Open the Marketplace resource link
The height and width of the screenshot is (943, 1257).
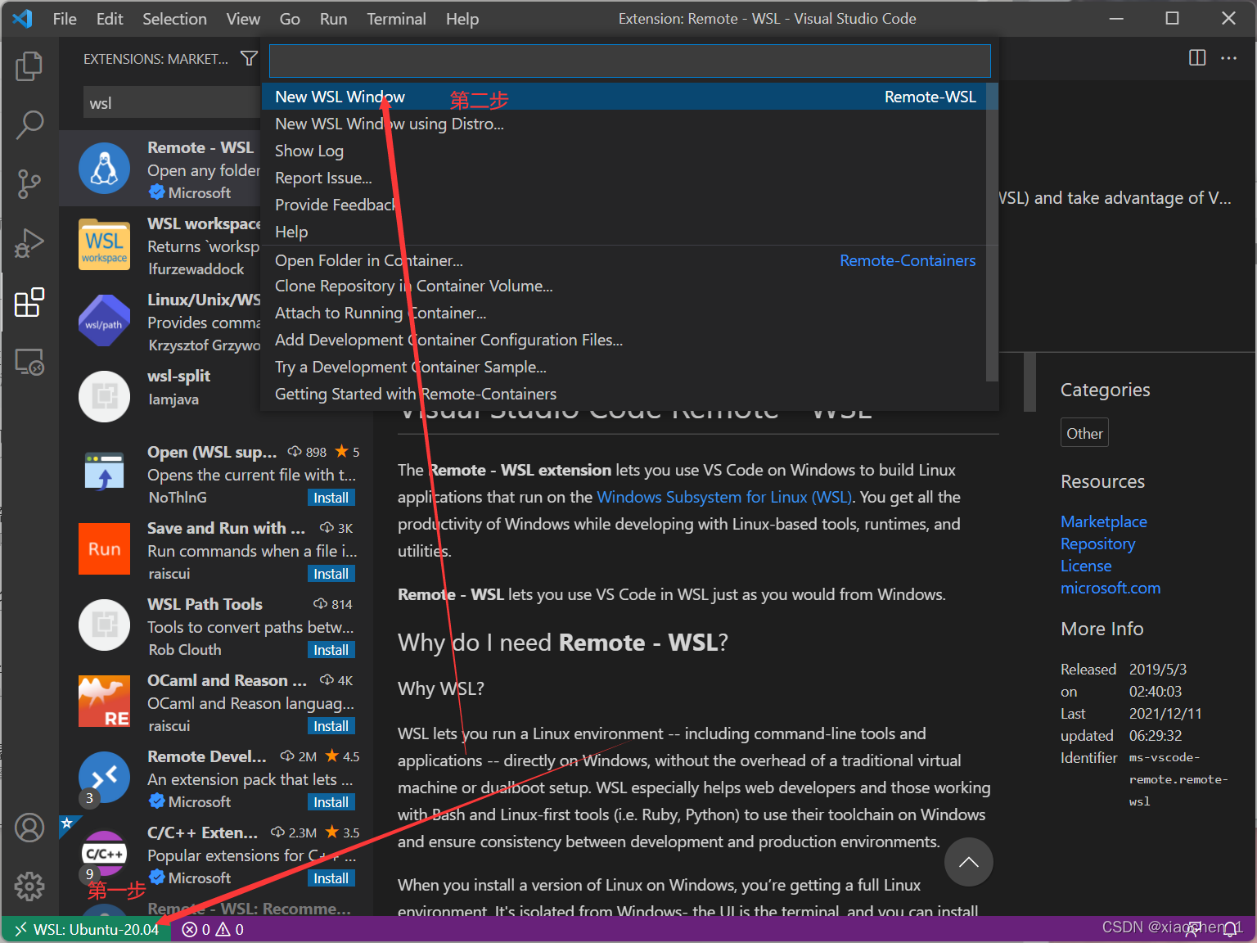pyautogui.click(x=1103, y=521)
